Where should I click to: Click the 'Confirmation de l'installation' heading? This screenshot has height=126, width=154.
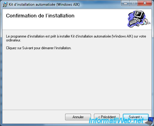click(40, 16)
